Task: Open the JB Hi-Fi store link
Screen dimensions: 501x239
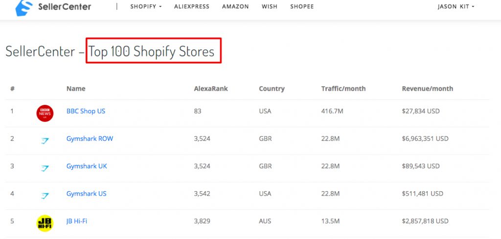Action: click(x=77, y=221)
